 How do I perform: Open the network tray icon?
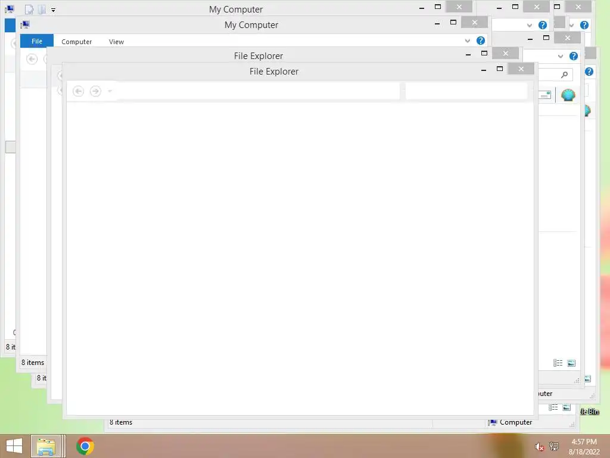coord(554,446)
